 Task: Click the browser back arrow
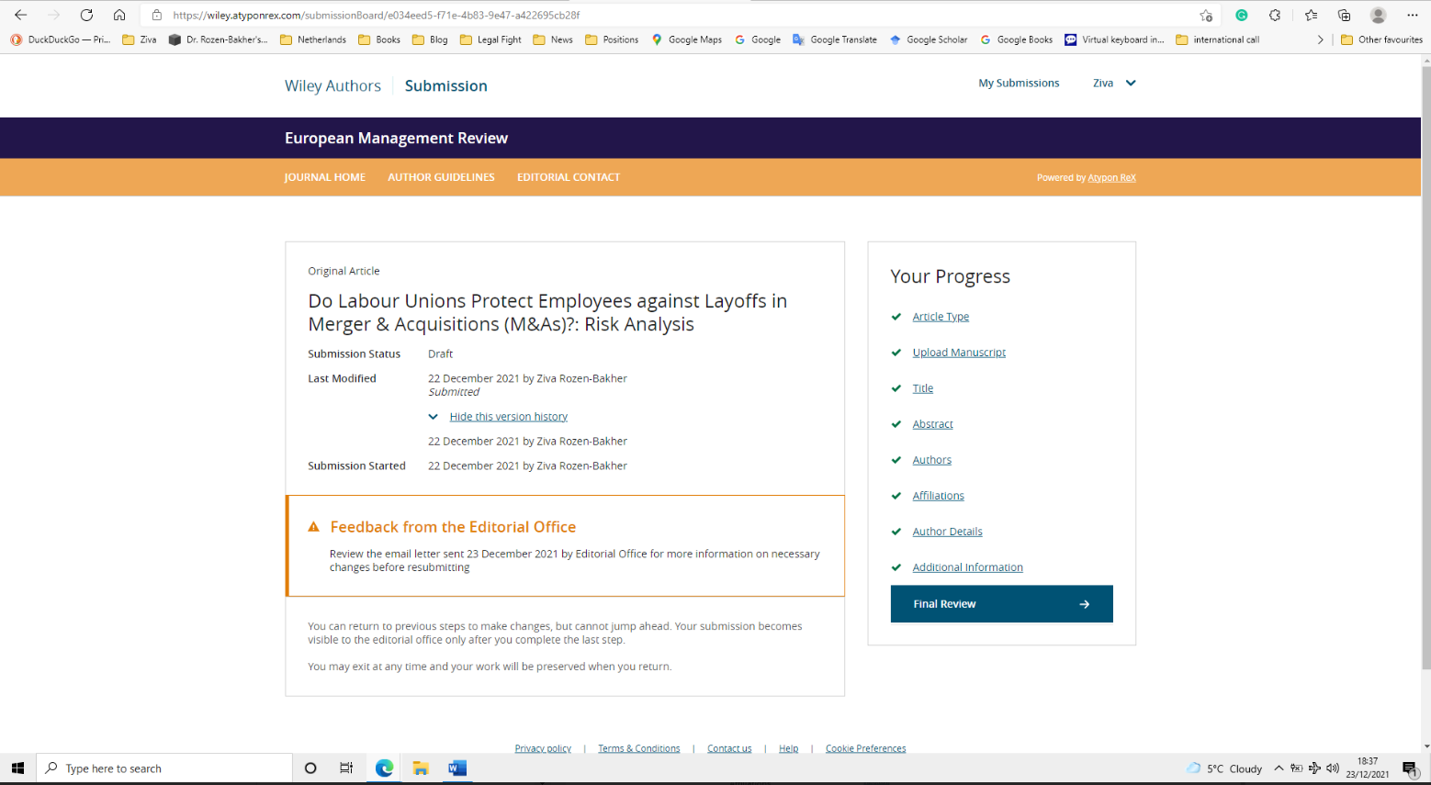click(x=20, y=15)
